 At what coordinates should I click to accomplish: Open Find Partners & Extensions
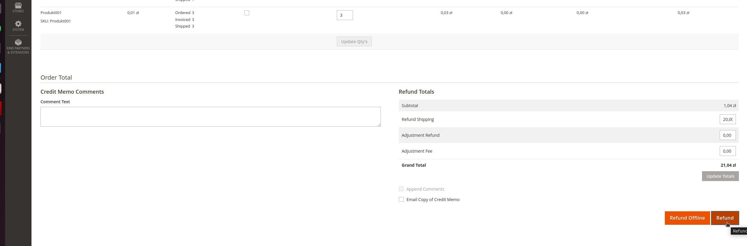18,46
